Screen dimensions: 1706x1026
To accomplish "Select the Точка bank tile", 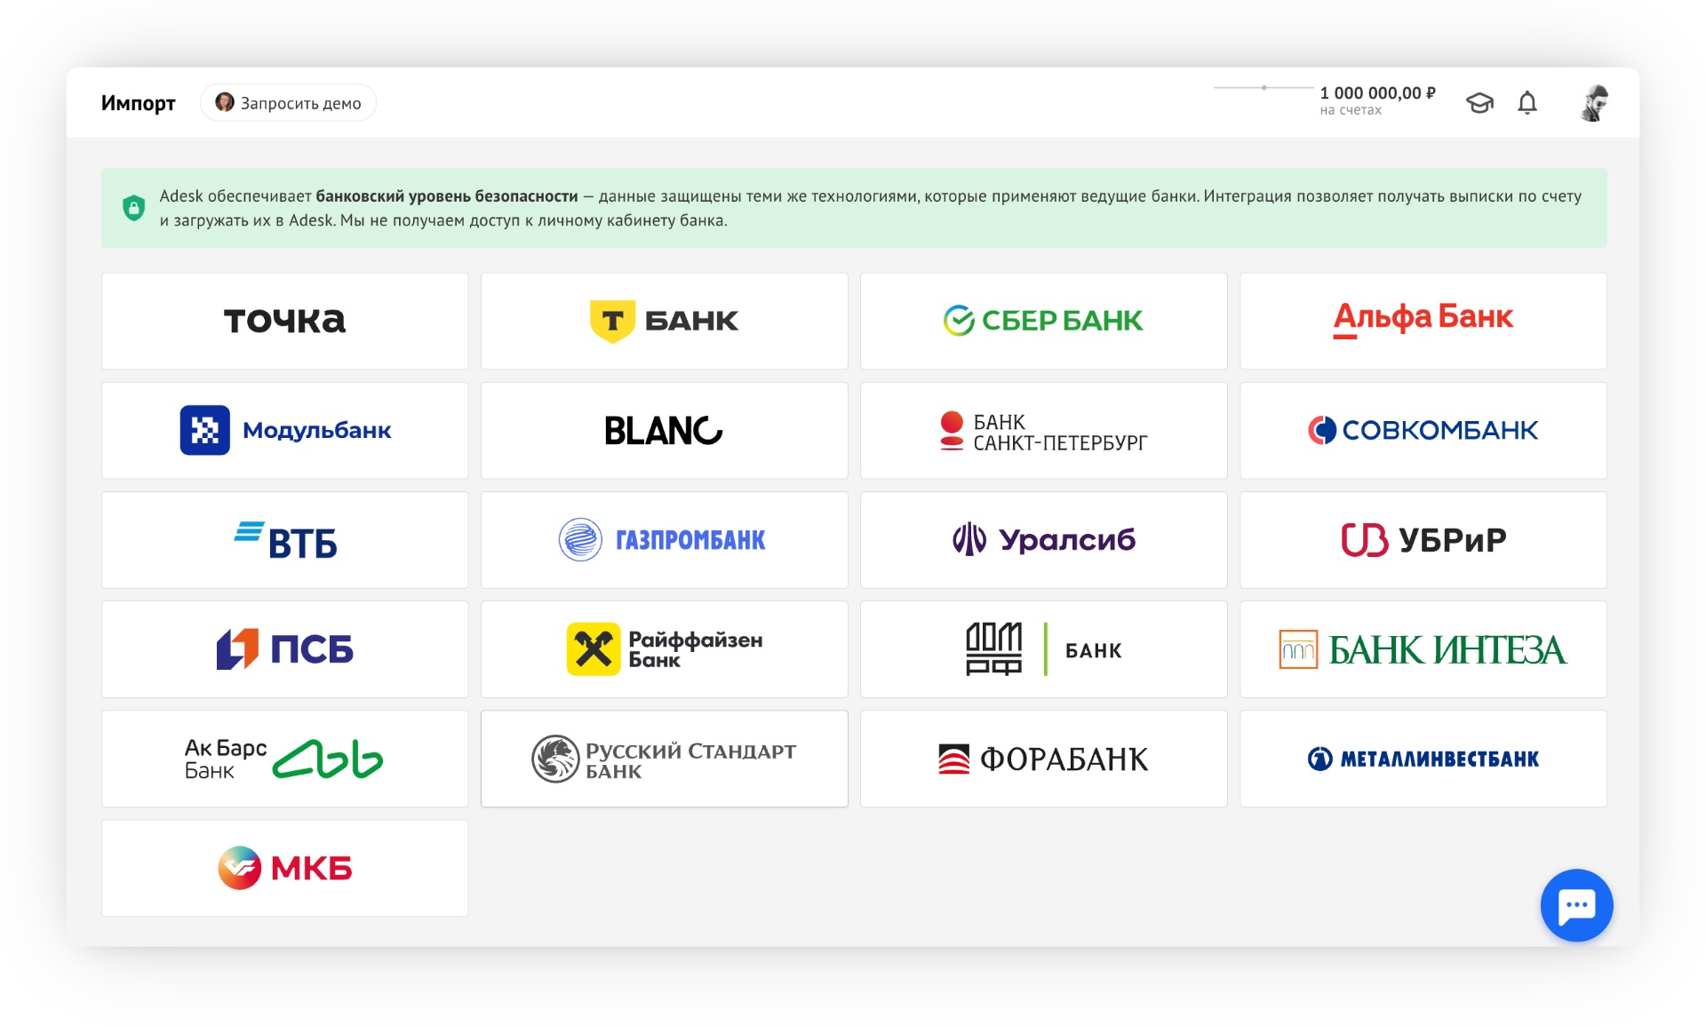I will (284, 321).
